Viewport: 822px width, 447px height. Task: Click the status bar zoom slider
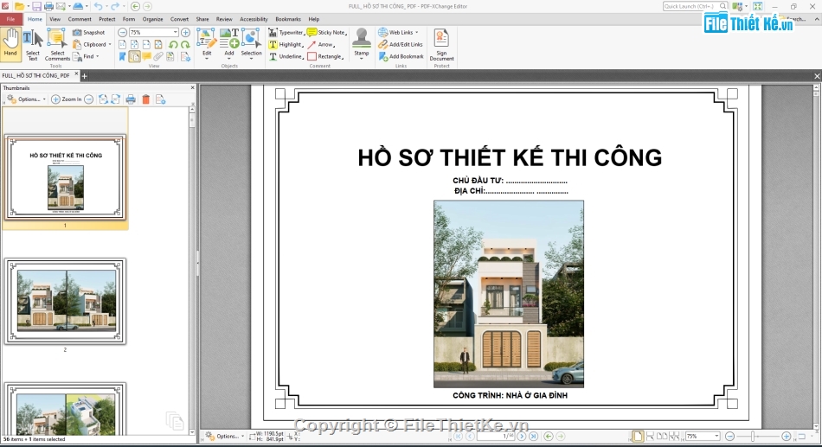pyautogui.click(x=756, y=437)
